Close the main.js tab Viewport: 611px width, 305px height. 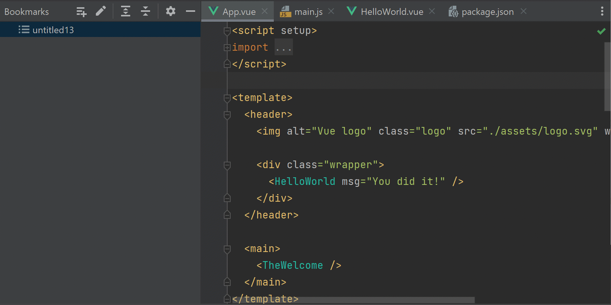click(331, 11)
